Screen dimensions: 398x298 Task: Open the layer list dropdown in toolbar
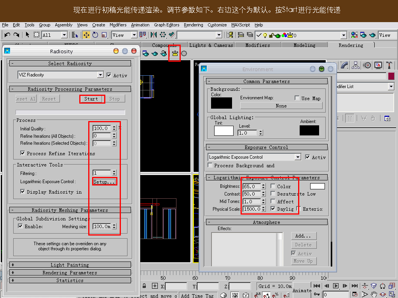pyautogui.click(x=344, y=35)
